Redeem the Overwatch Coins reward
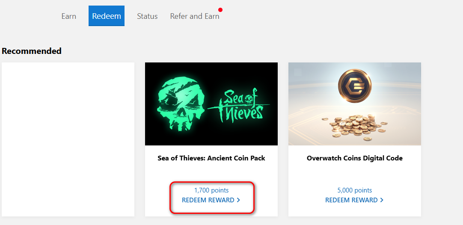The image size is (463, 225). pyautogui.click(x=351, y=200)
